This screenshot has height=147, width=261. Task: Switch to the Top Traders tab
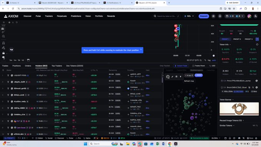point(57,66)
